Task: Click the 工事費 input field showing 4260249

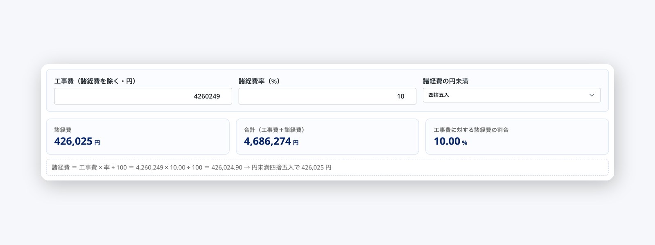Action: (143, 96)
